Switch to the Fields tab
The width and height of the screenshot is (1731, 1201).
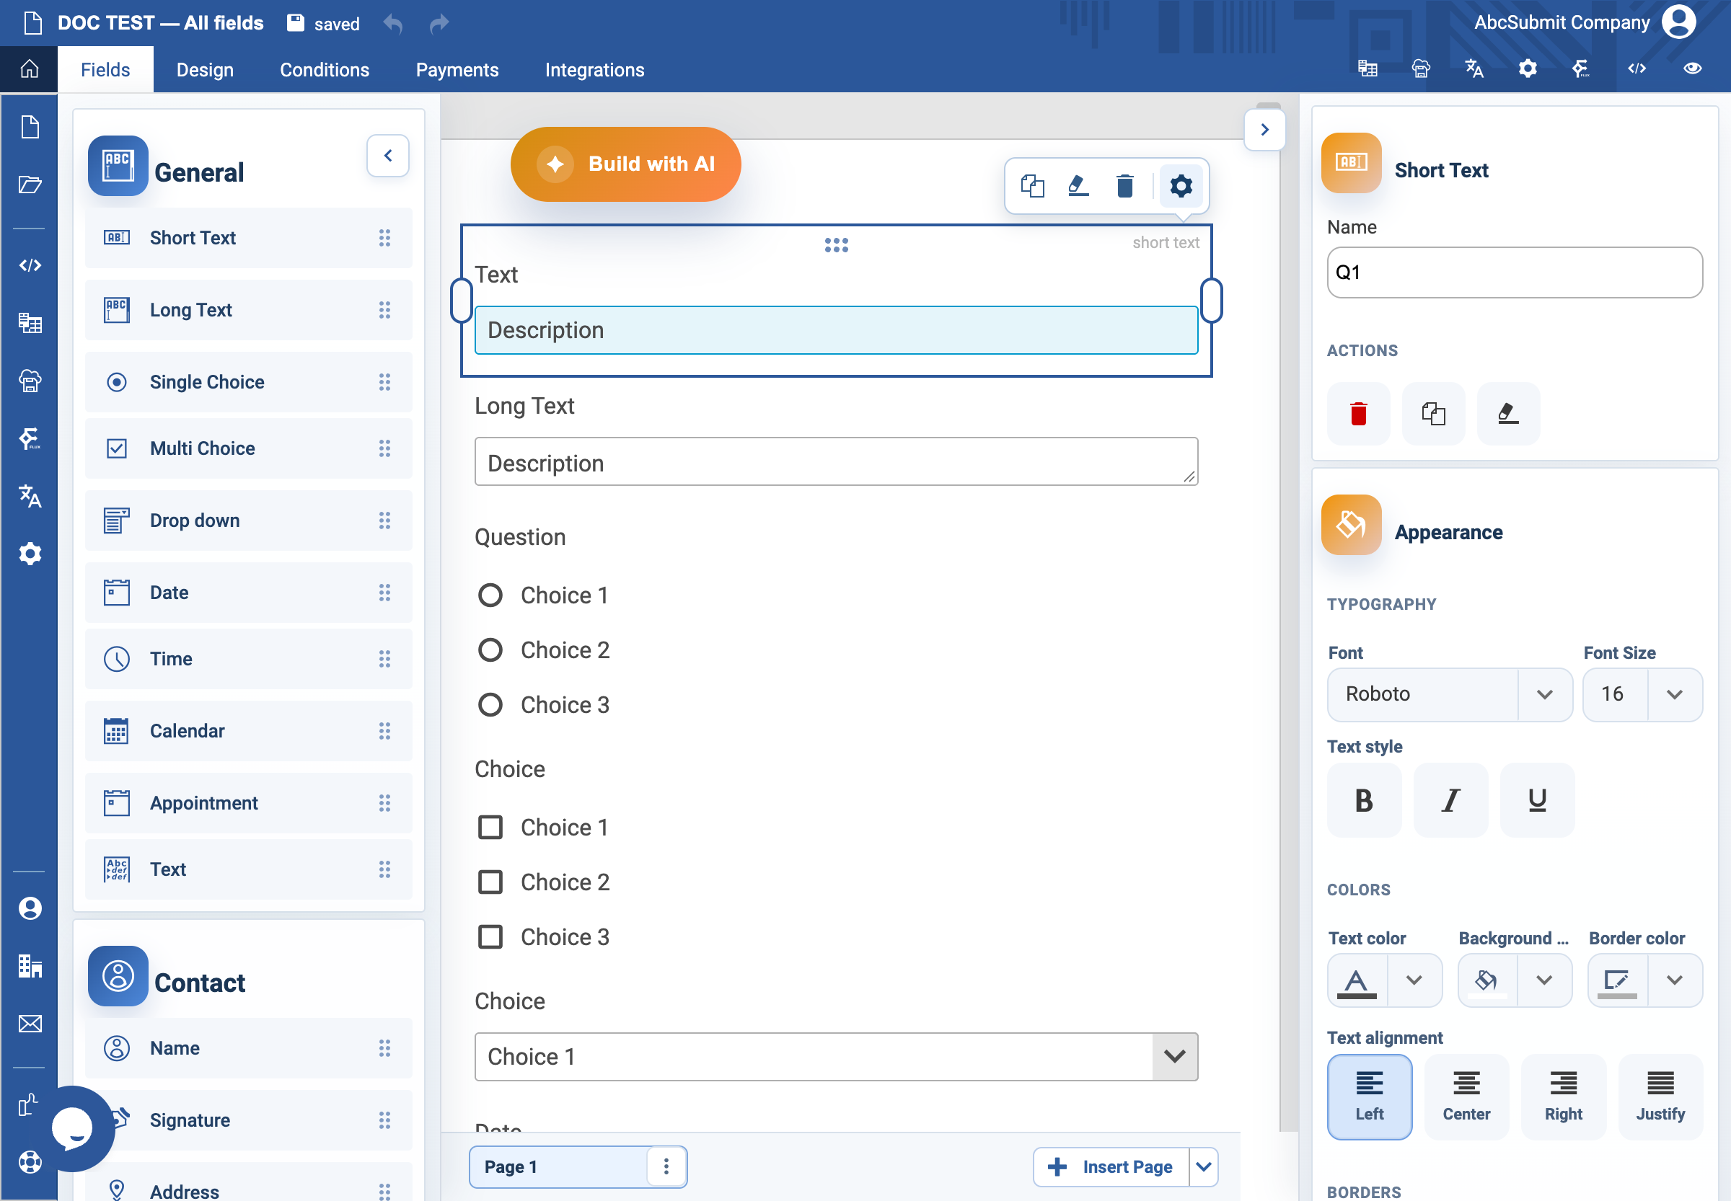[105, 70]
